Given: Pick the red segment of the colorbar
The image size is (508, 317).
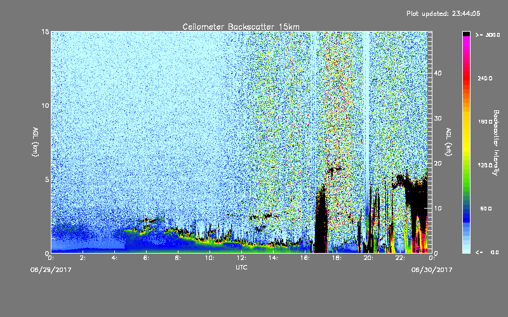Looking at the screenshot, I should pyautogui.click(x=466, y=78).
